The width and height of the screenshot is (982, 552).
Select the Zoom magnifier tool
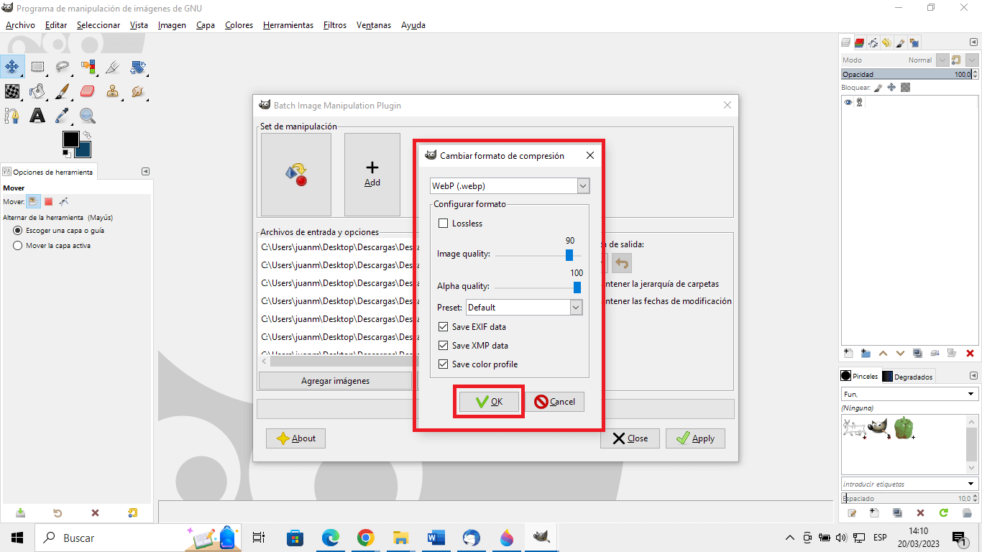(x=88, y=115)
